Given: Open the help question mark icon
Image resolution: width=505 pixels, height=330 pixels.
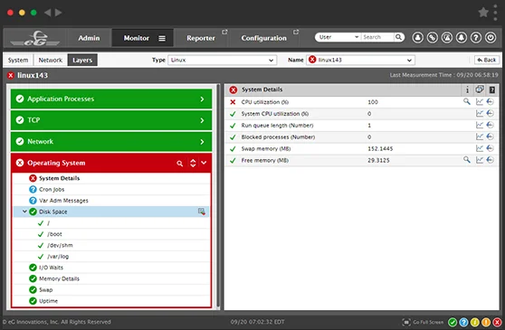Looking at the screenshot, I should pos(476,38).
